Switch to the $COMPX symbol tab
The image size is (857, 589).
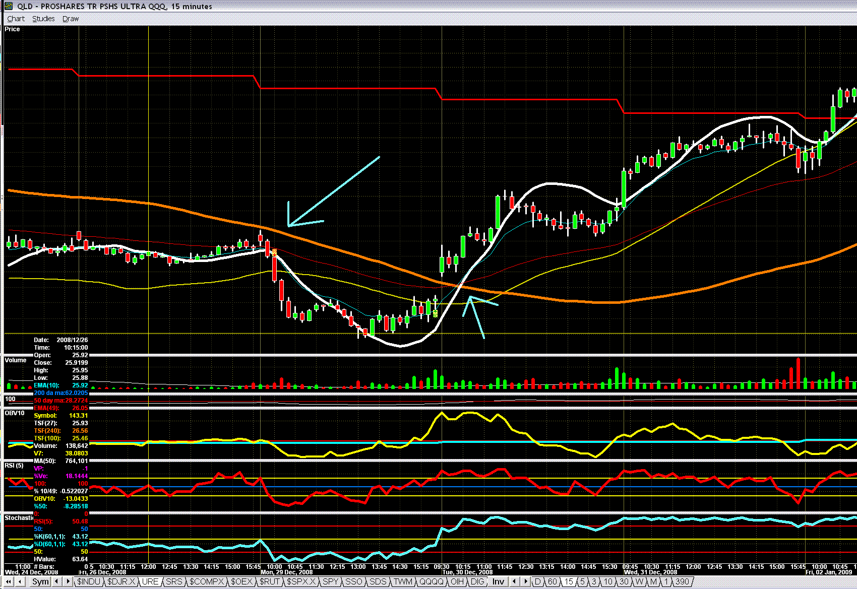[206, 581]
